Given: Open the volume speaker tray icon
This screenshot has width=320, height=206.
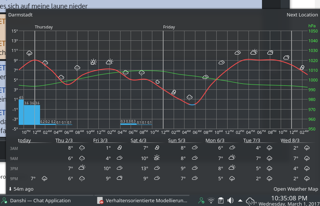Looking at the screenshot, I should [231, 201].
